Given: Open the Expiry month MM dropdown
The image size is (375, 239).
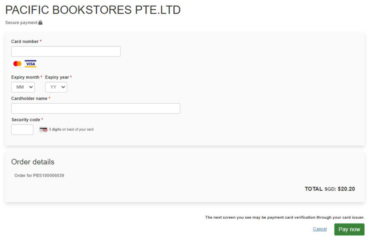Looking at the screenshot, I should [x=23, y=87].
